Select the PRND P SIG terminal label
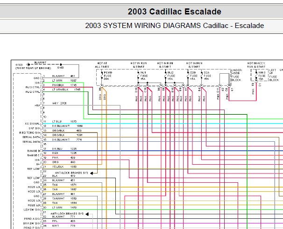283x229 pixels. point(32,228)
